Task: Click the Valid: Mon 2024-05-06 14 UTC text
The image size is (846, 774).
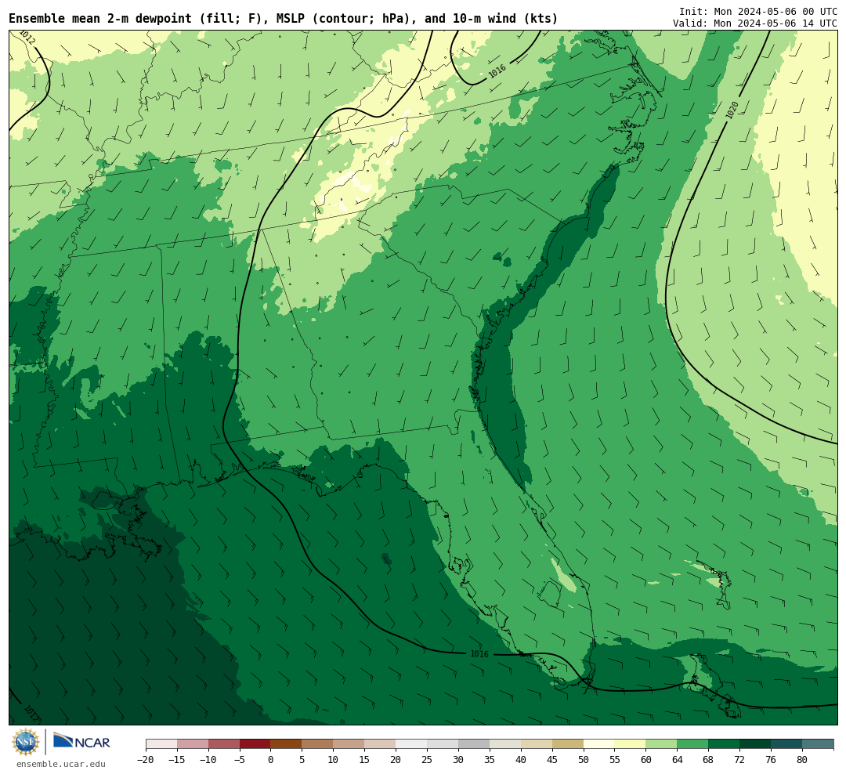Action: (755, 24)
